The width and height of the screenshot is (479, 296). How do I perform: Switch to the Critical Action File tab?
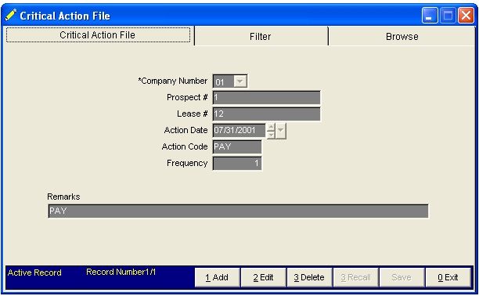pos(98,35)
